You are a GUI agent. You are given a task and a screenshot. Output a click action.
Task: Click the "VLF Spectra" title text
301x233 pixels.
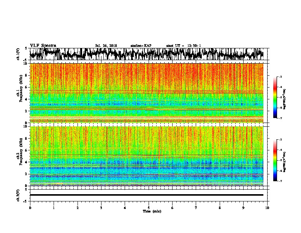43,46
